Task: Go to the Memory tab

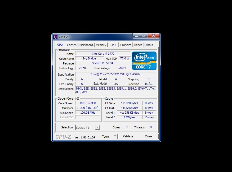Action: point(101,45)
